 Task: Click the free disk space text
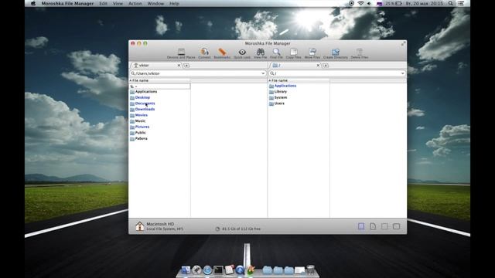(241, 229)
